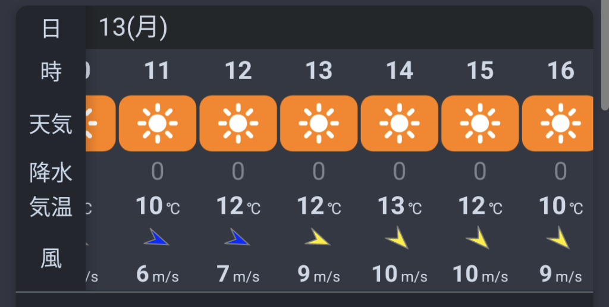Select the blue wind arrow at 12 o'clock
The image size is (609, 307).
pos(237,238)
